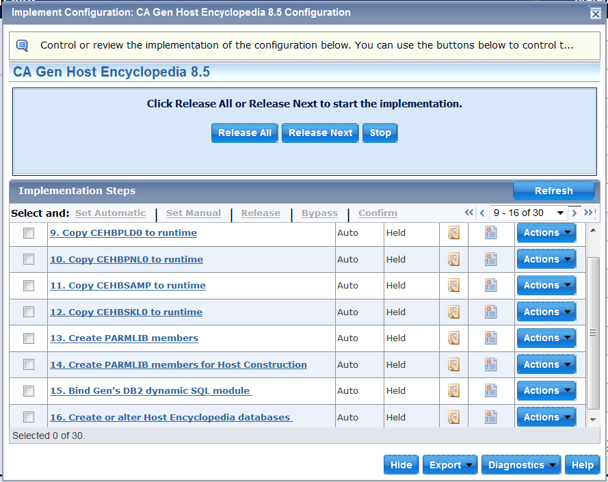Open Actions dropdown for step 11
This screenshot has width=608, height=482.
point(546,285)
